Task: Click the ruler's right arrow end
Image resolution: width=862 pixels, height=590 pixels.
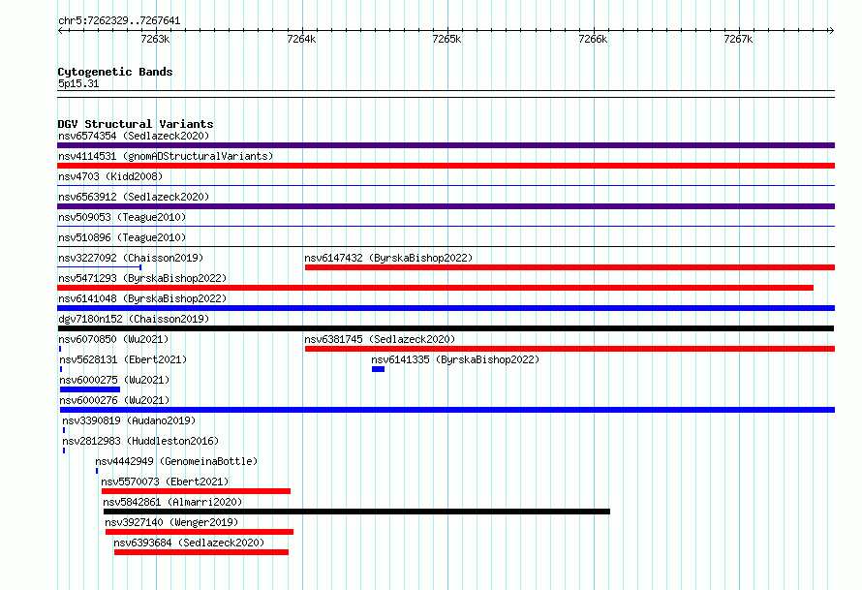Action: pyautogui.click(x=831, y=30)
